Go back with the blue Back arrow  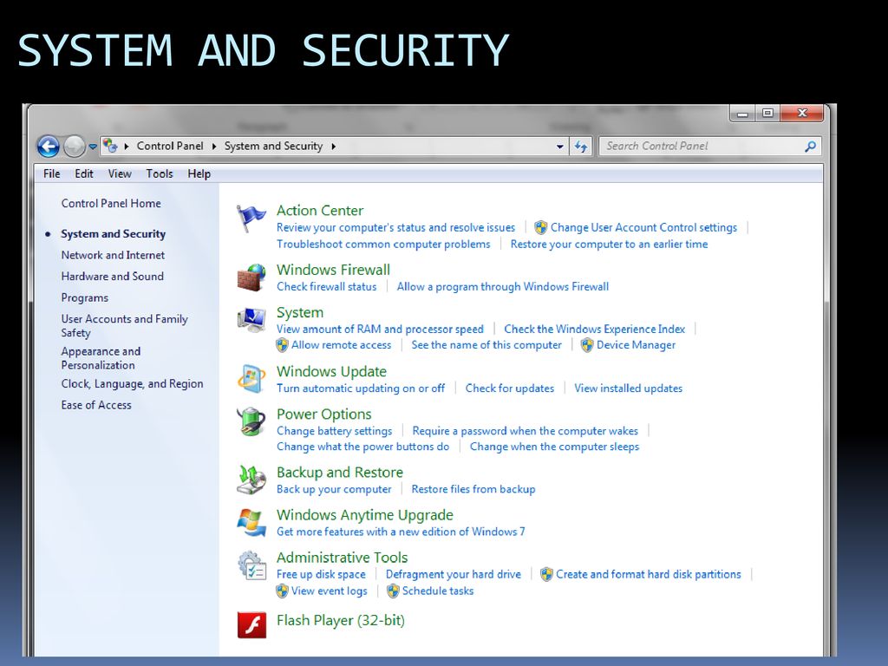[49, 146]
